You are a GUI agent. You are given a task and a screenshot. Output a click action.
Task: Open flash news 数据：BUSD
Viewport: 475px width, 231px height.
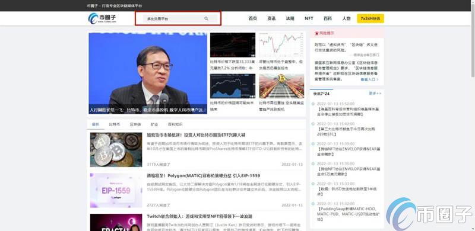[x=347, y=191]
